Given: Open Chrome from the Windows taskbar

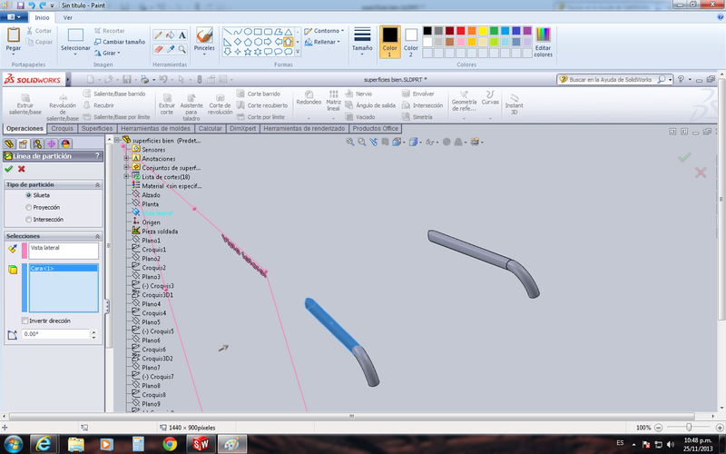Looking at the screenshot, I should tap(170, 445).
